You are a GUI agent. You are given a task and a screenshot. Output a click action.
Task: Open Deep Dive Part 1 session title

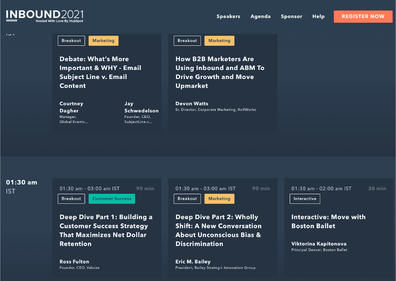106,230
